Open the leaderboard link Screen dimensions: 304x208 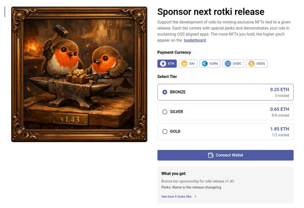coord(195,40)
